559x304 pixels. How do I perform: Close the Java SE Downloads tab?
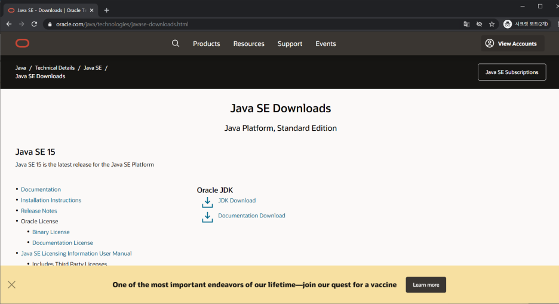[x=91, y=10]
